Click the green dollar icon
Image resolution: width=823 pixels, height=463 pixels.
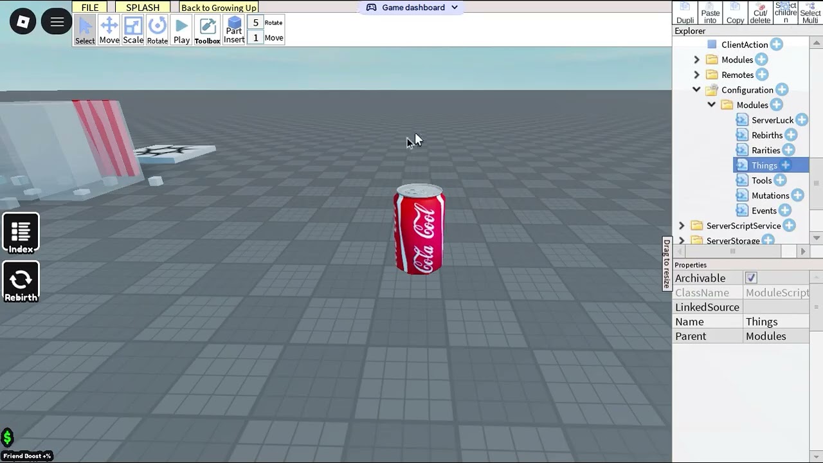7,438
